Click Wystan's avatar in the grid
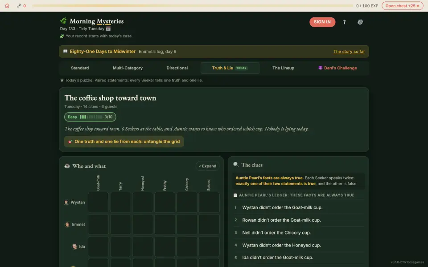 click(x=66, y=202)
